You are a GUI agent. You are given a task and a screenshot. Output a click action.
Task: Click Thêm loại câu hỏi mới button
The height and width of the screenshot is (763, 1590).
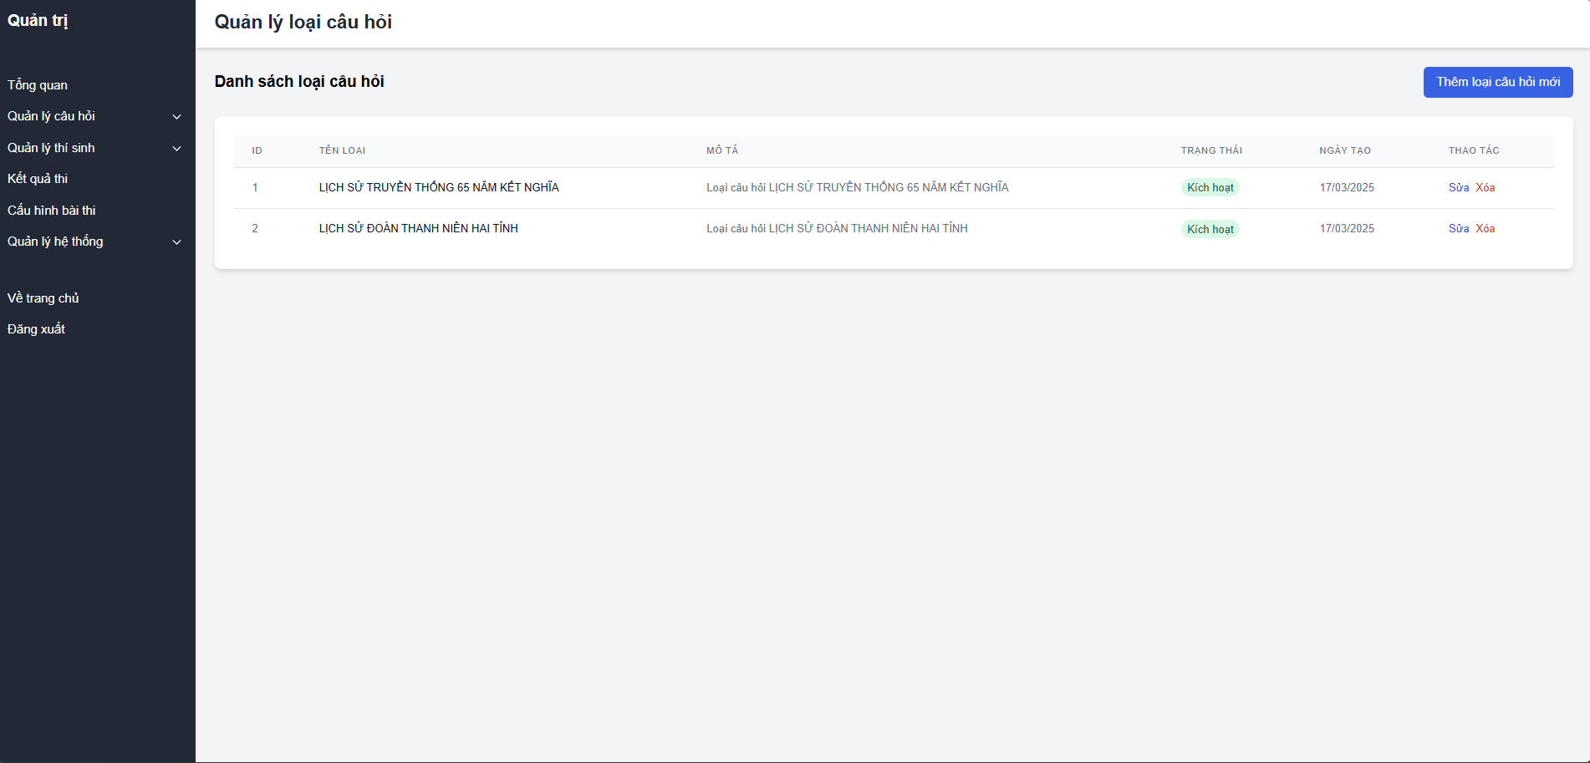coord(1497,82)
